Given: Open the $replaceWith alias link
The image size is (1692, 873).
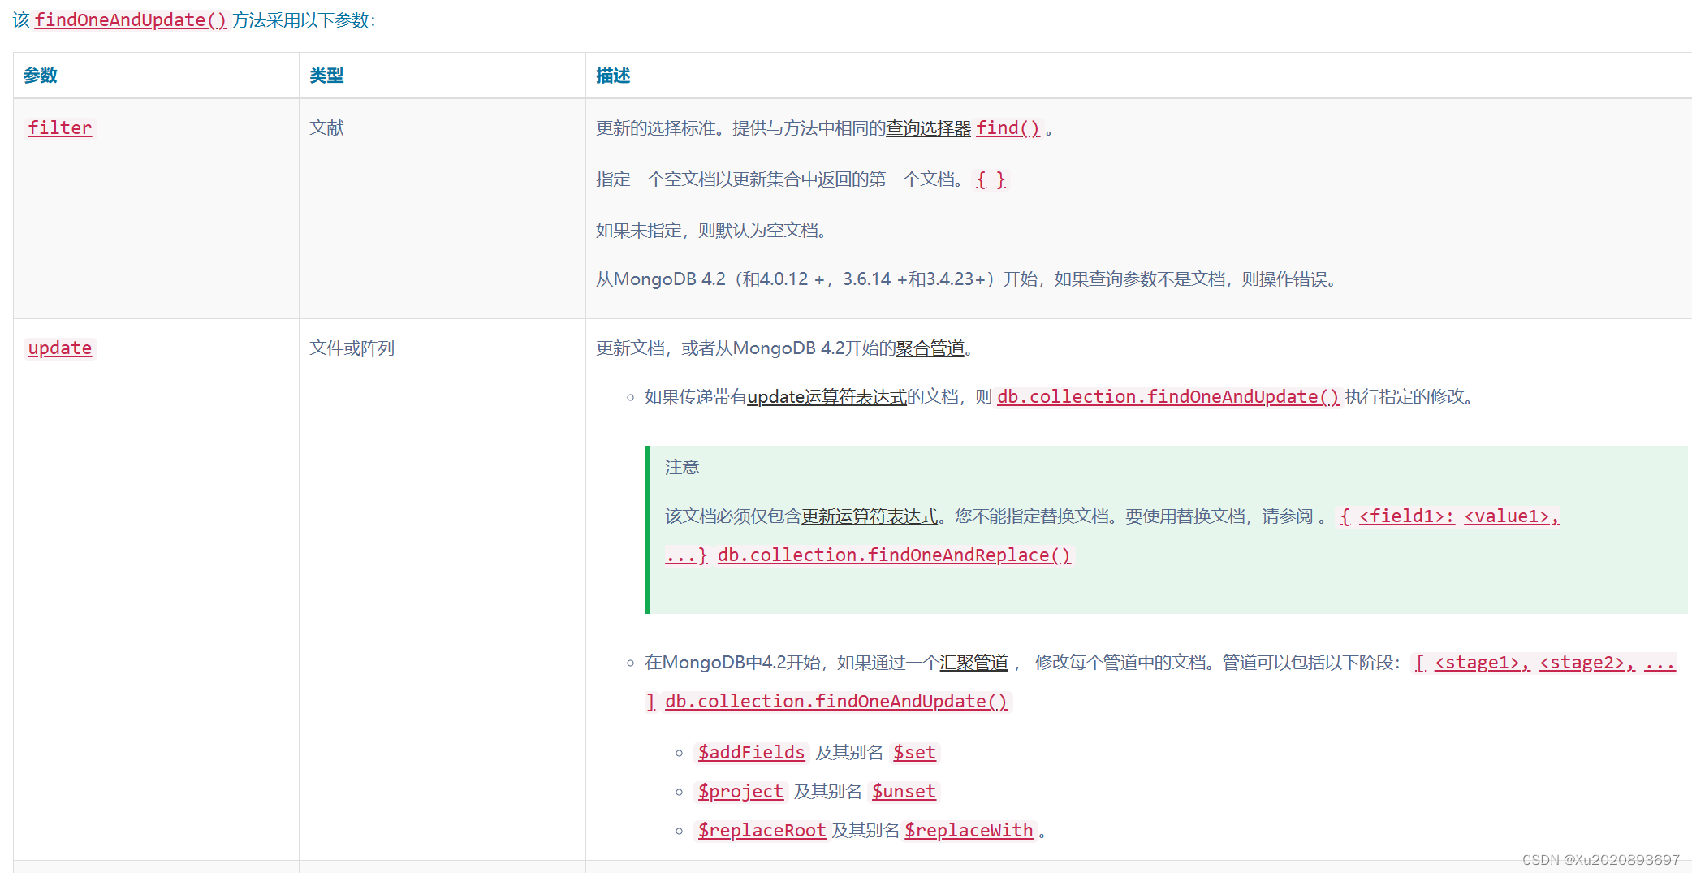Looking at the screenshot, I should 969,830.
